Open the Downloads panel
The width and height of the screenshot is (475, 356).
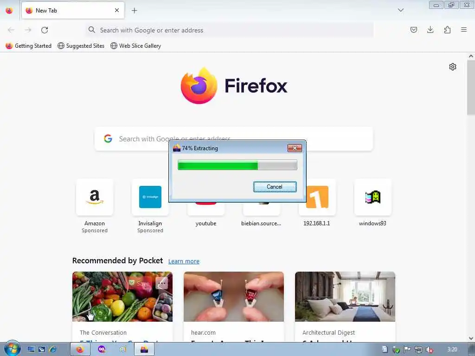pos(430,30)
